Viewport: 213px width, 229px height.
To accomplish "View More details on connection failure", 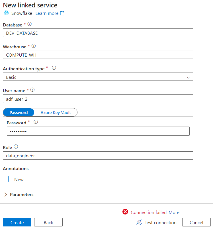I will [174, 212].
